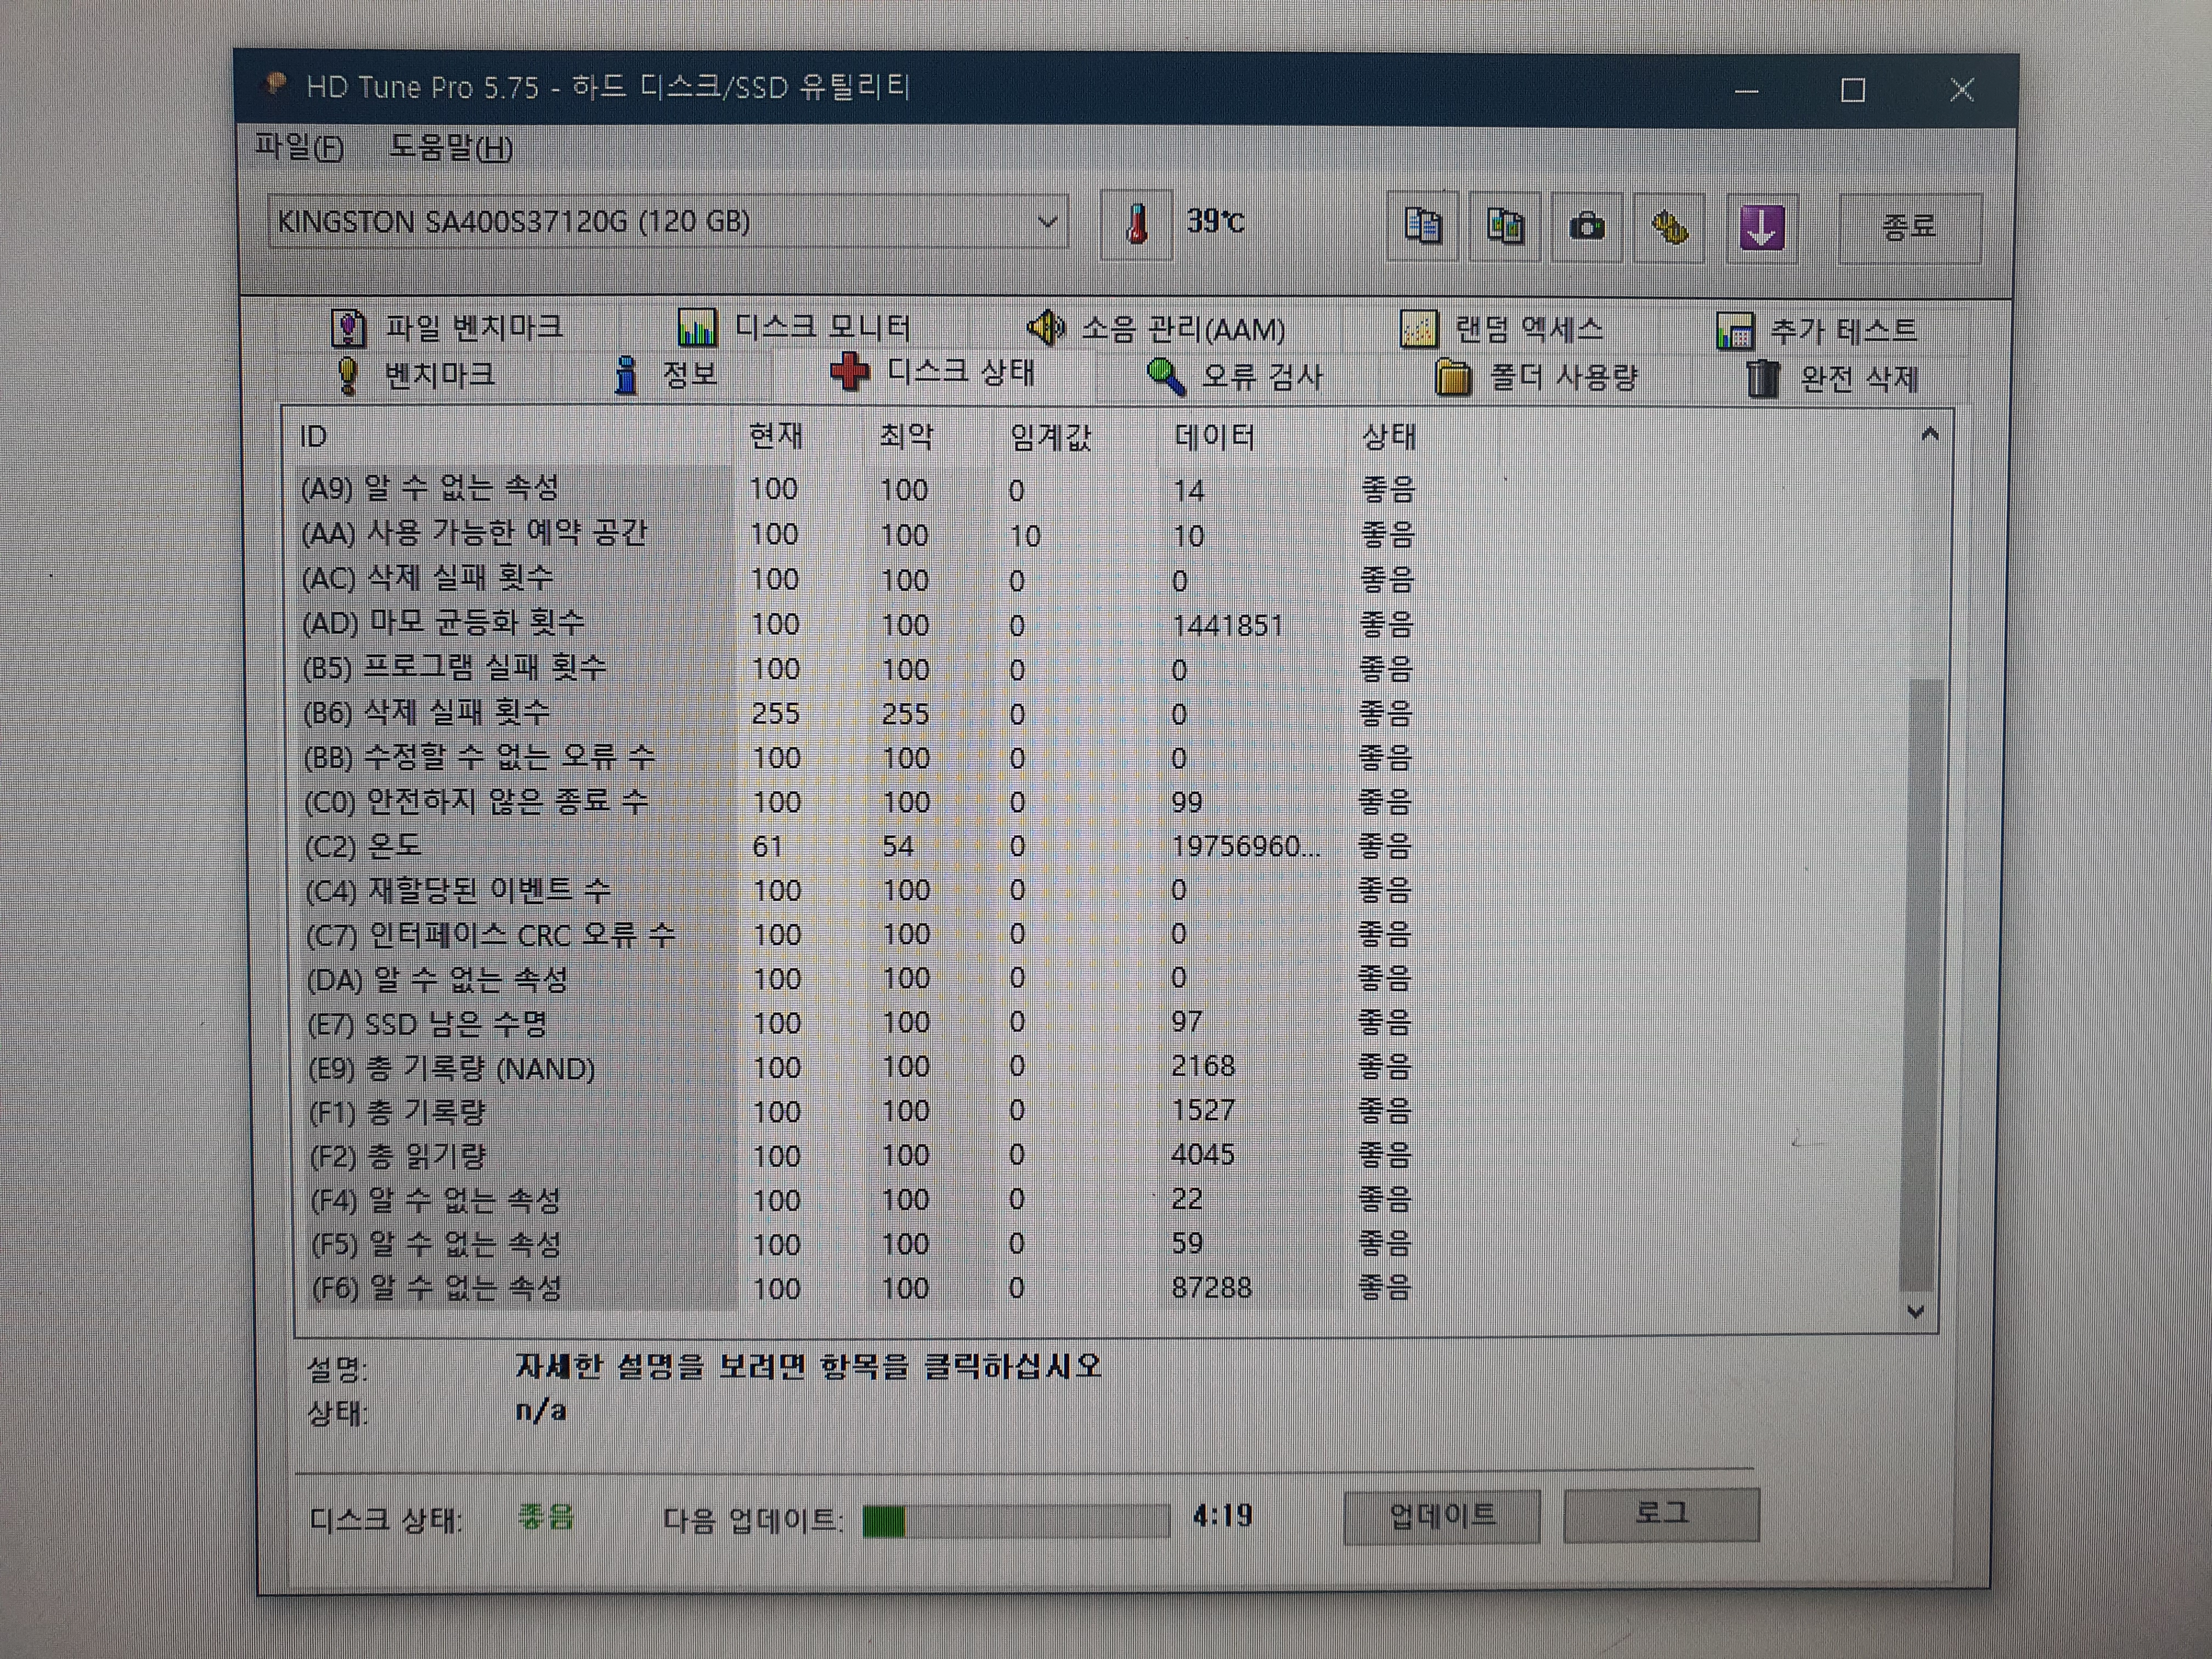Click the 파일 벤치마크 tab icon
Image resolution: width=2212 pixels, height=1659 pixels.
tap(348, 327)
